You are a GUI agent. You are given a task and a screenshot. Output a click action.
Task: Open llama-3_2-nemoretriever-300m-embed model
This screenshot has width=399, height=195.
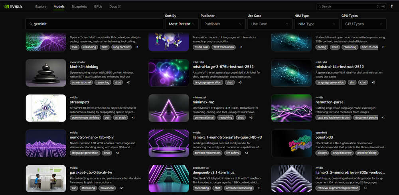tap(350, 173)
